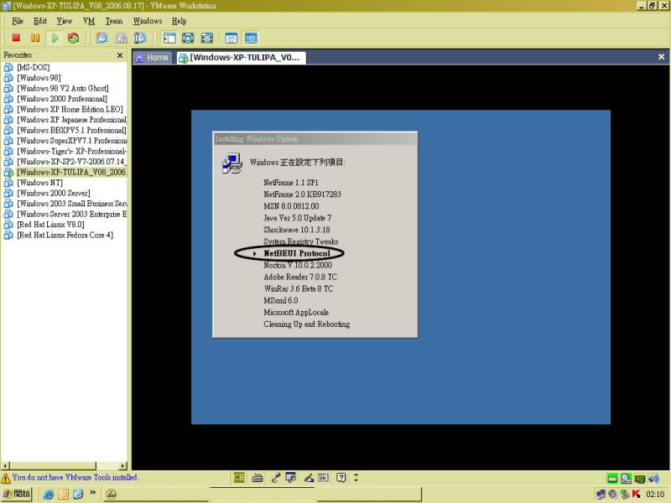Open the Team menu
671x503 pixels.
coord(113,20)
